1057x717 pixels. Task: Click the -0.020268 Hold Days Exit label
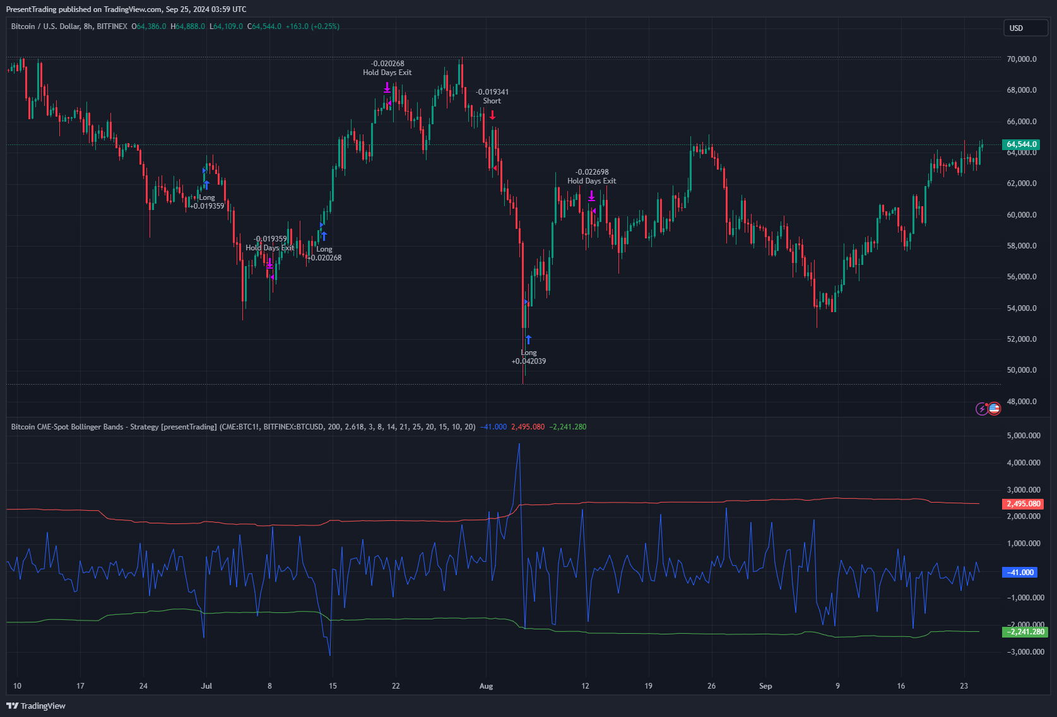[387, 68]
